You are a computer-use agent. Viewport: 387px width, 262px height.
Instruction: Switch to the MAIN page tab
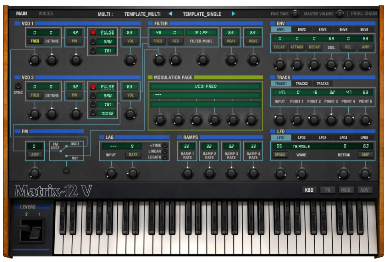pos(22,14)
